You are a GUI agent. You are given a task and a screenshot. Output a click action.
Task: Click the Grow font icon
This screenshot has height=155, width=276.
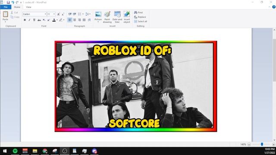click(59, 14)
